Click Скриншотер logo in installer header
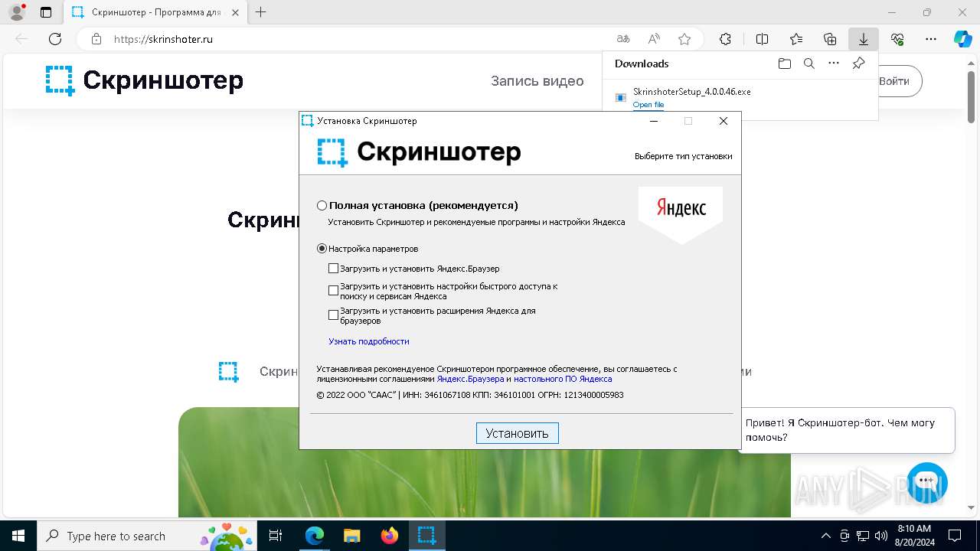Screen dimensions: 980x551 coord(419,152)
